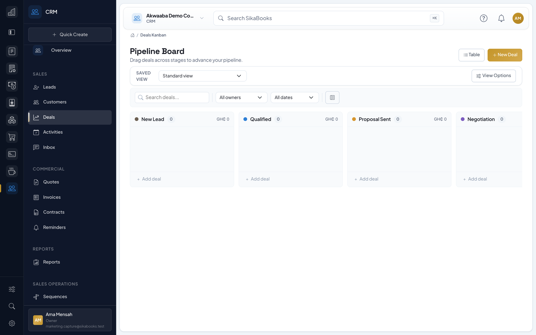Expand the Akwaaba Demo Co company switcher
Viewport: 536px width, 335px height.
202,18
